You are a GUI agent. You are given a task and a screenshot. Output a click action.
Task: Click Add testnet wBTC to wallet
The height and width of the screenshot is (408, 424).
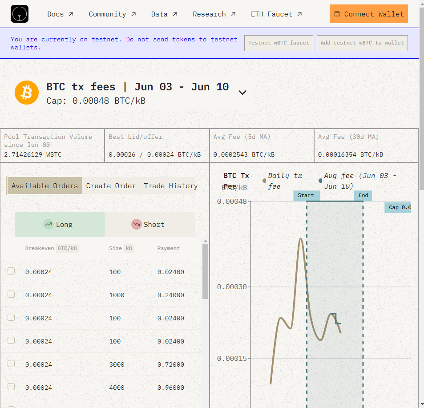pyautogui.click(x=362, y=43)
